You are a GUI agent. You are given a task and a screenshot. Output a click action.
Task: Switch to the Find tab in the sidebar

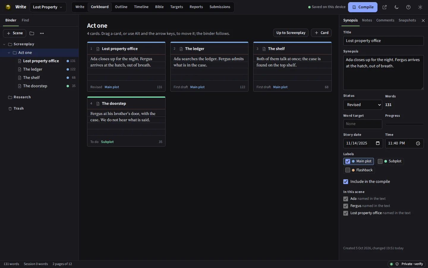[25, 20]
